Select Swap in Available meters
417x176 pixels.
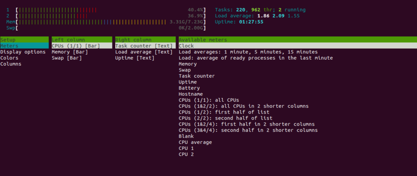(185, 70)
